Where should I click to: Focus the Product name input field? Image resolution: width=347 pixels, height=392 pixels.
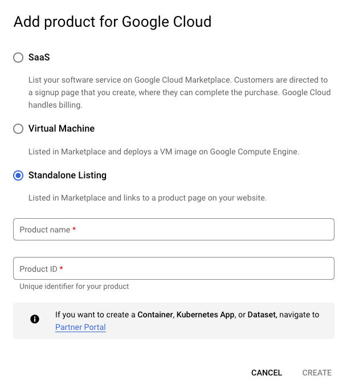(x=173, y=230)
